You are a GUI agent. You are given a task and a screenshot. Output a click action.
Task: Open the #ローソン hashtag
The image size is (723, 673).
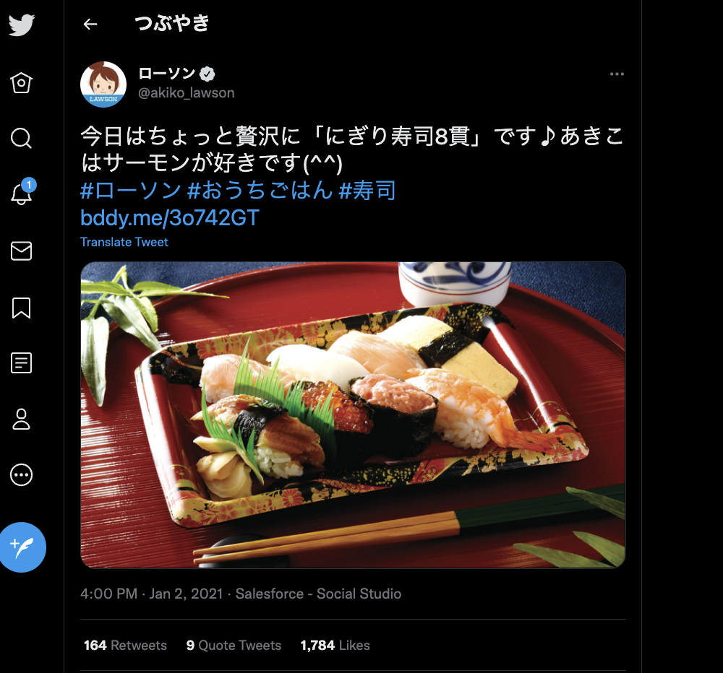(130, 190)
